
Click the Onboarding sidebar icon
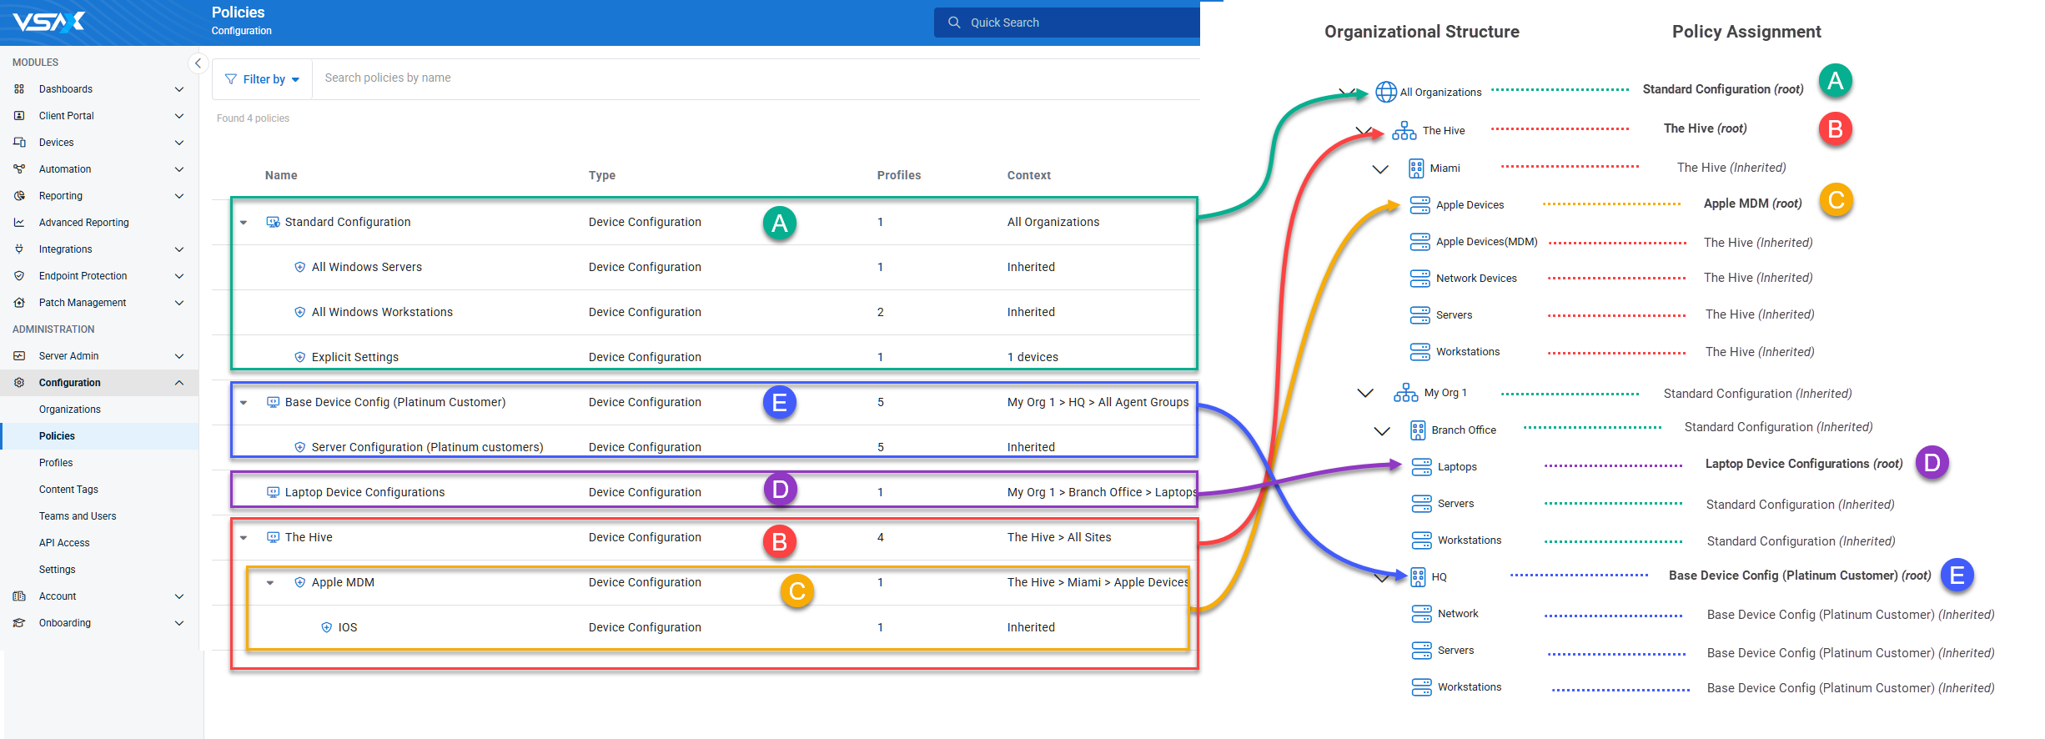pyautogui.click(x=19, y=623)
